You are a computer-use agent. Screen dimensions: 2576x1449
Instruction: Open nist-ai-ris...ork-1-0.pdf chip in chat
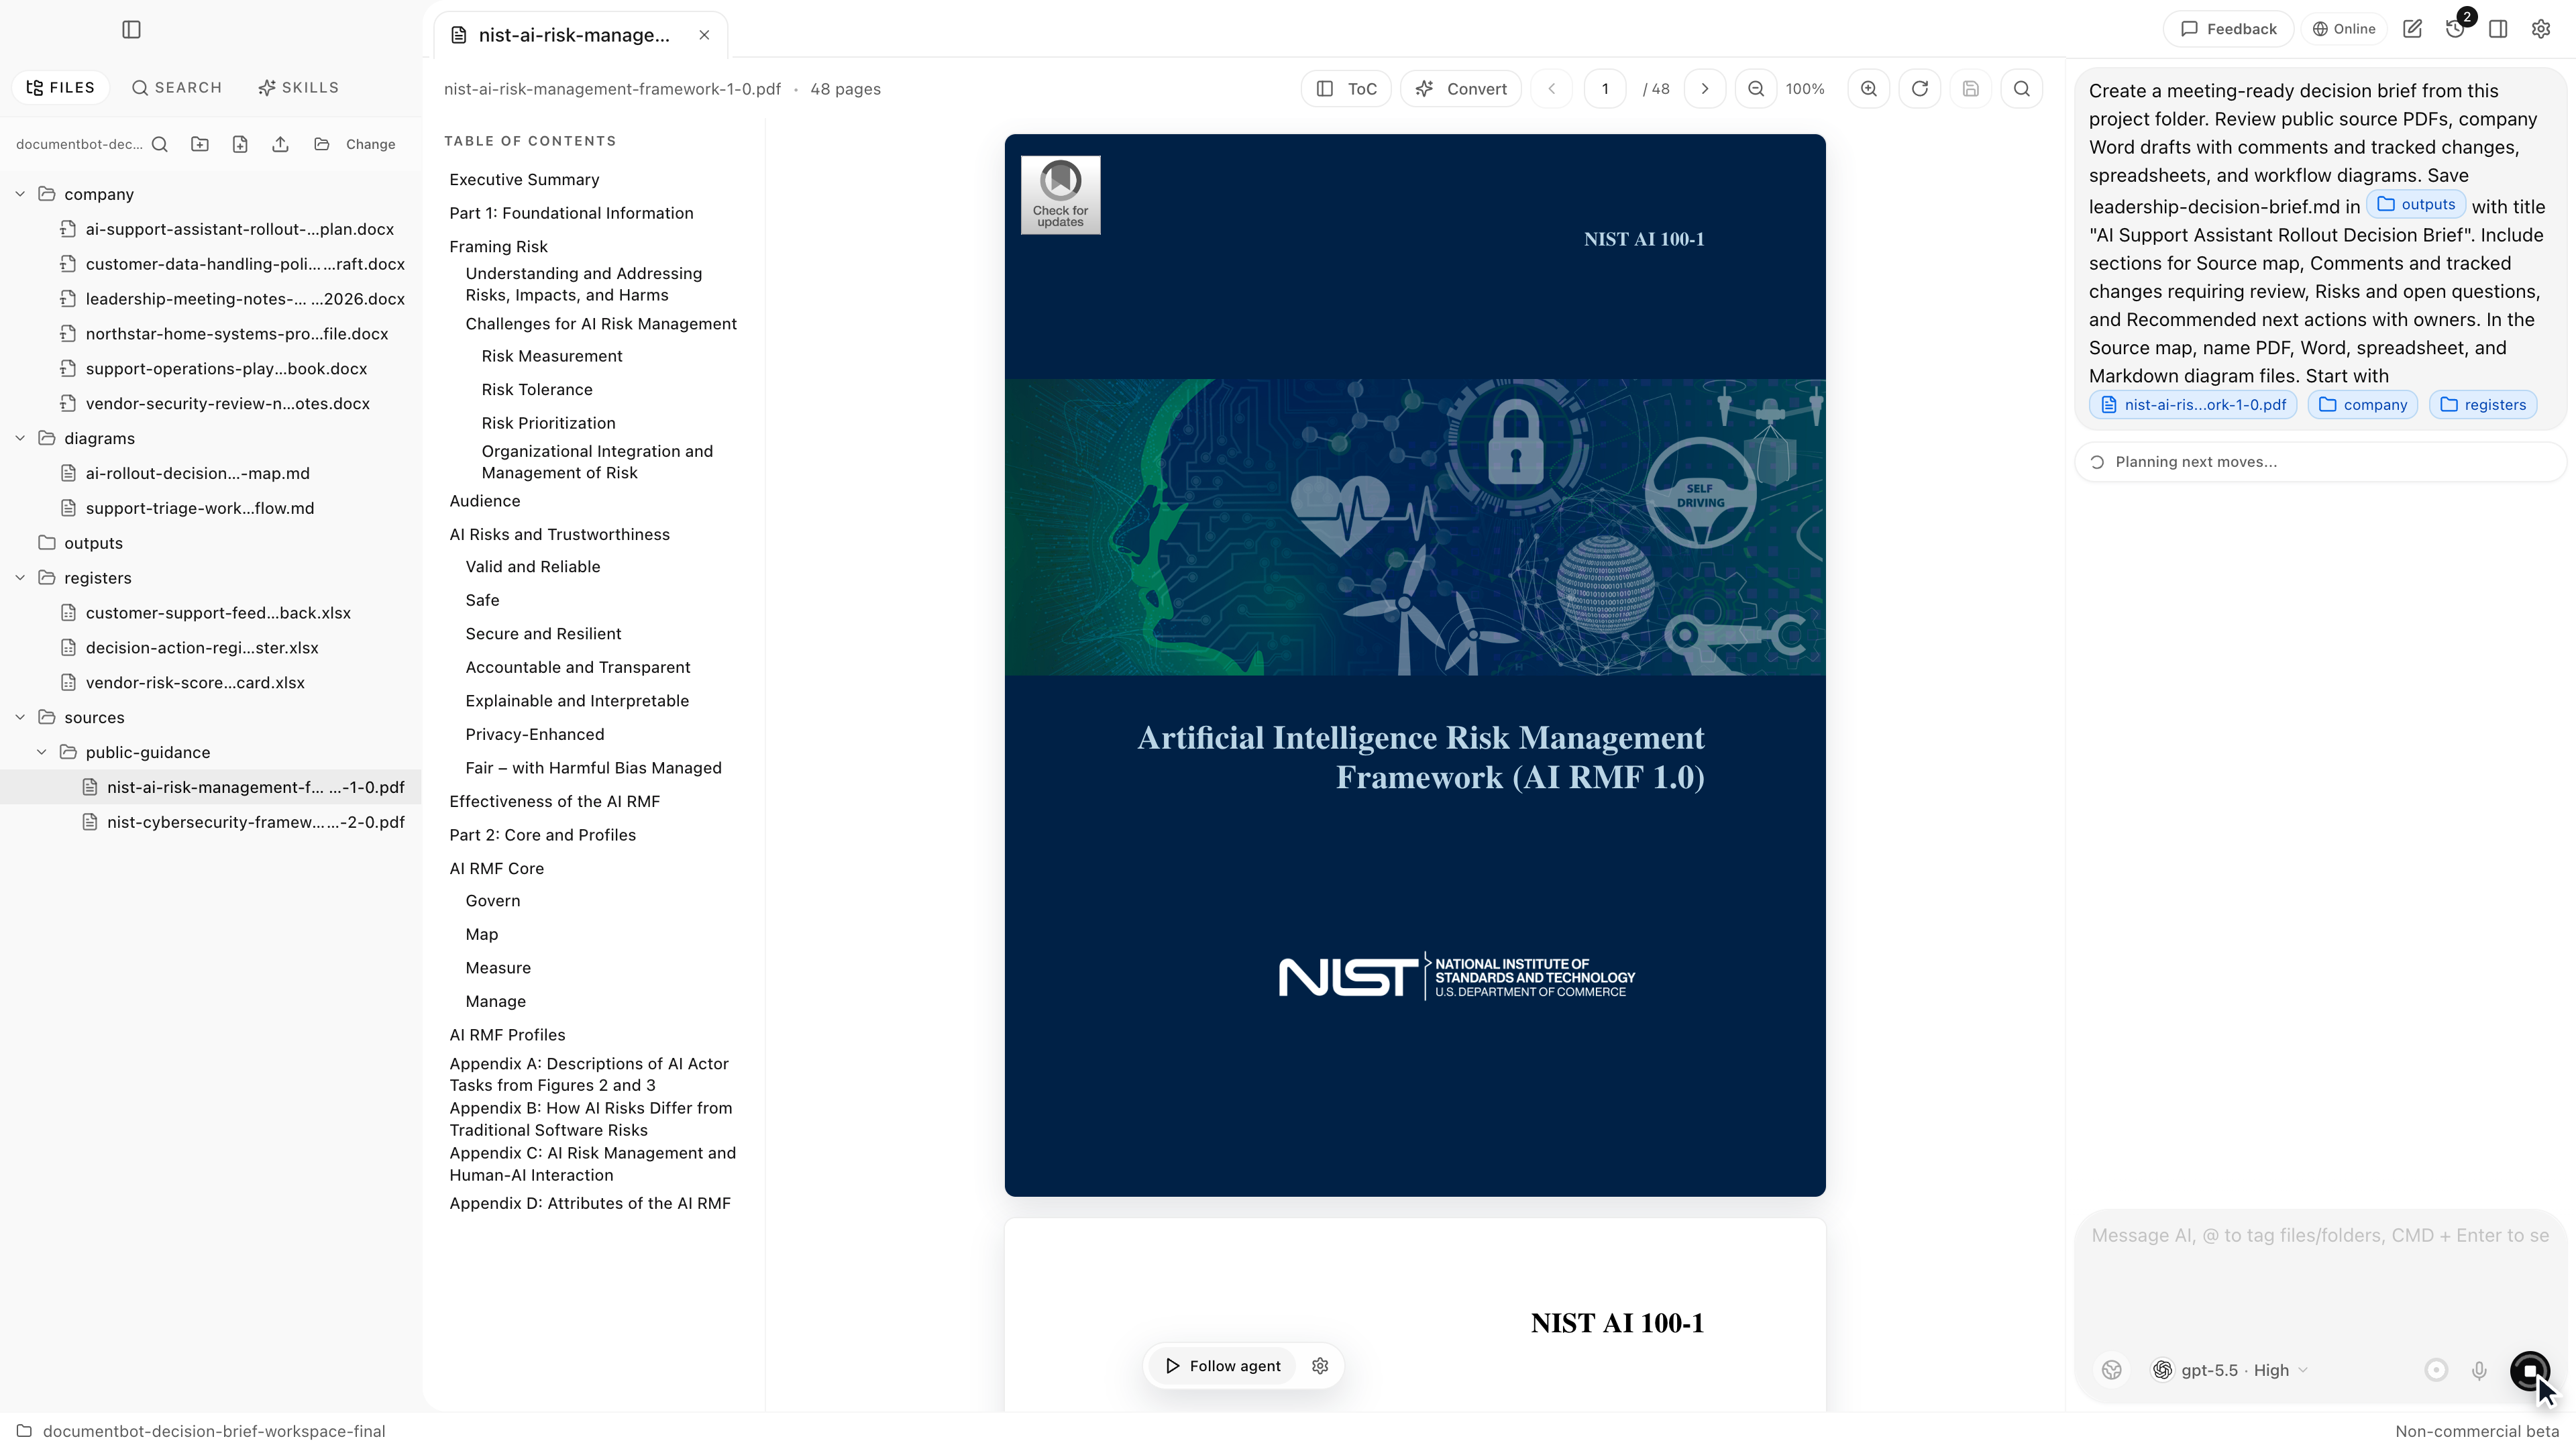[2193, 405]
